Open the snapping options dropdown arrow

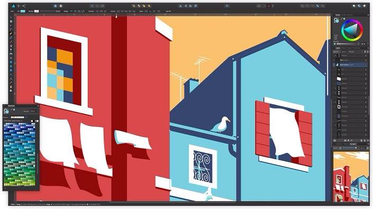click(273, 6)
